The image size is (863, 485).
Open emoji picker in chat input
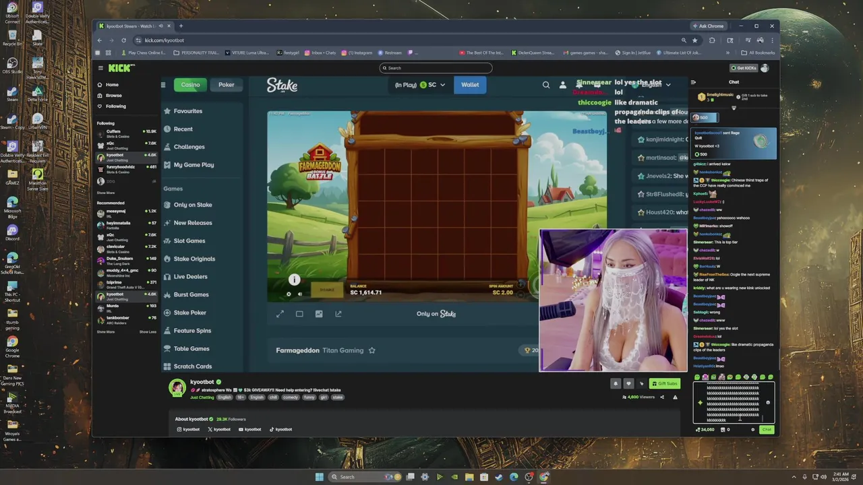point(768,403)
